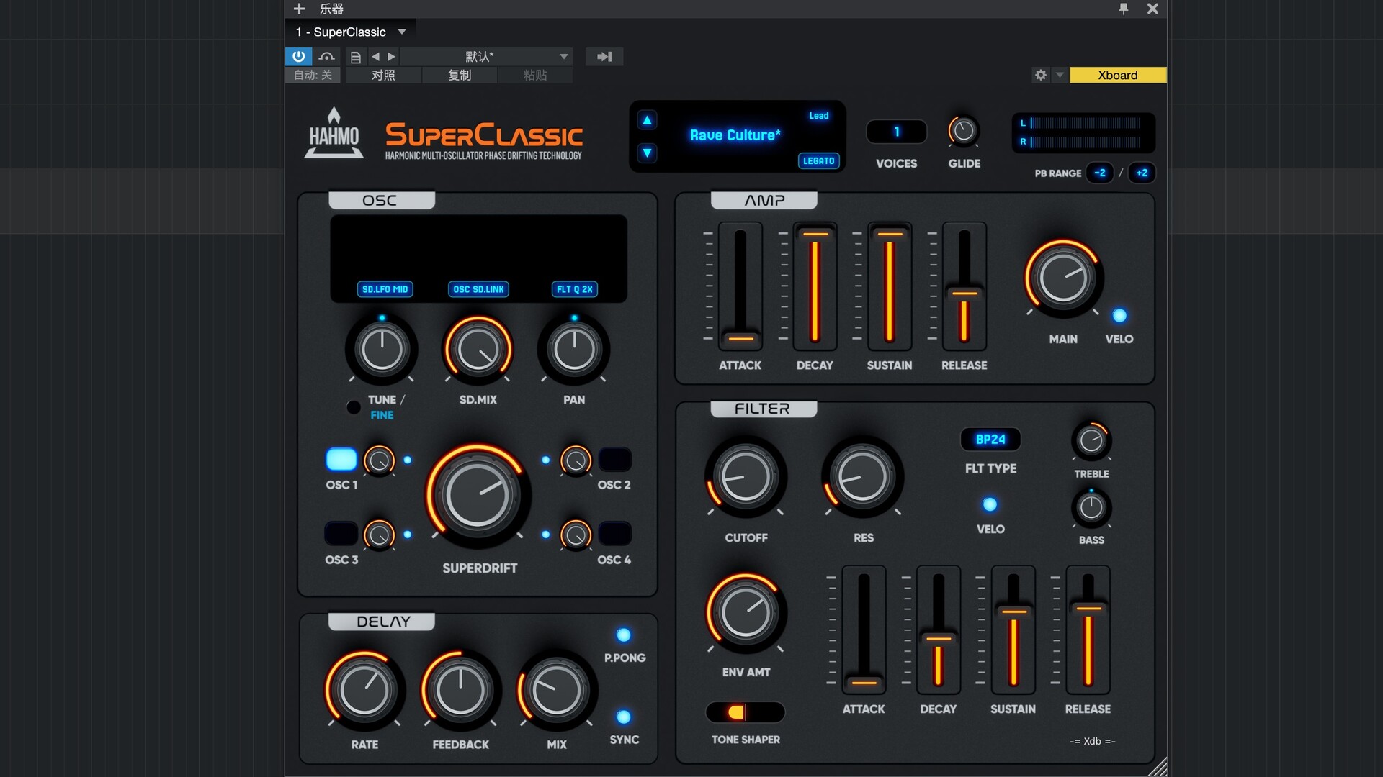
Task: Click the sidechain arrow icon
Action: (x=604, y=56)
